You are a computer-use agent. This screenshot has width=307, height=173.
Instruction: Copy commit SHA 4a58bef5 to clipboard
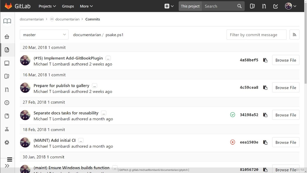point(265,60)
